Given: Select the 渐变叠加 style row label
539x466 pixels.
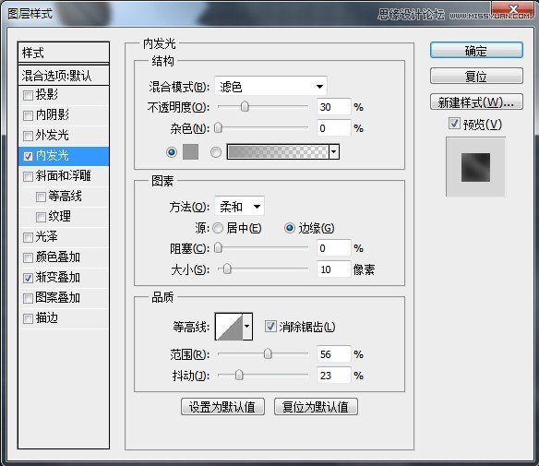Looking at the screenshot, I should [58, 278].
